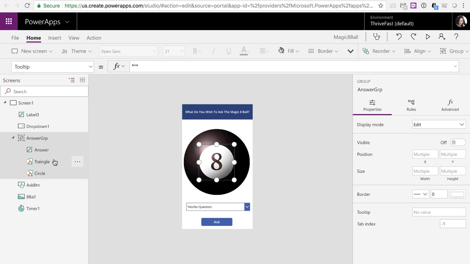The image size is (470, 264).
Task: Pick the border color swatch
Action: (x=458, y=194)
